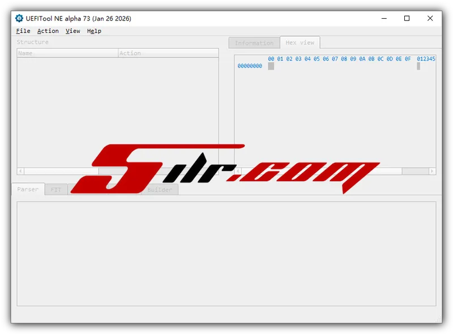Image resolution: width=453 pixels, height=334 pixels.
Task: Switch to the Information tab
Action: (254, 43)
